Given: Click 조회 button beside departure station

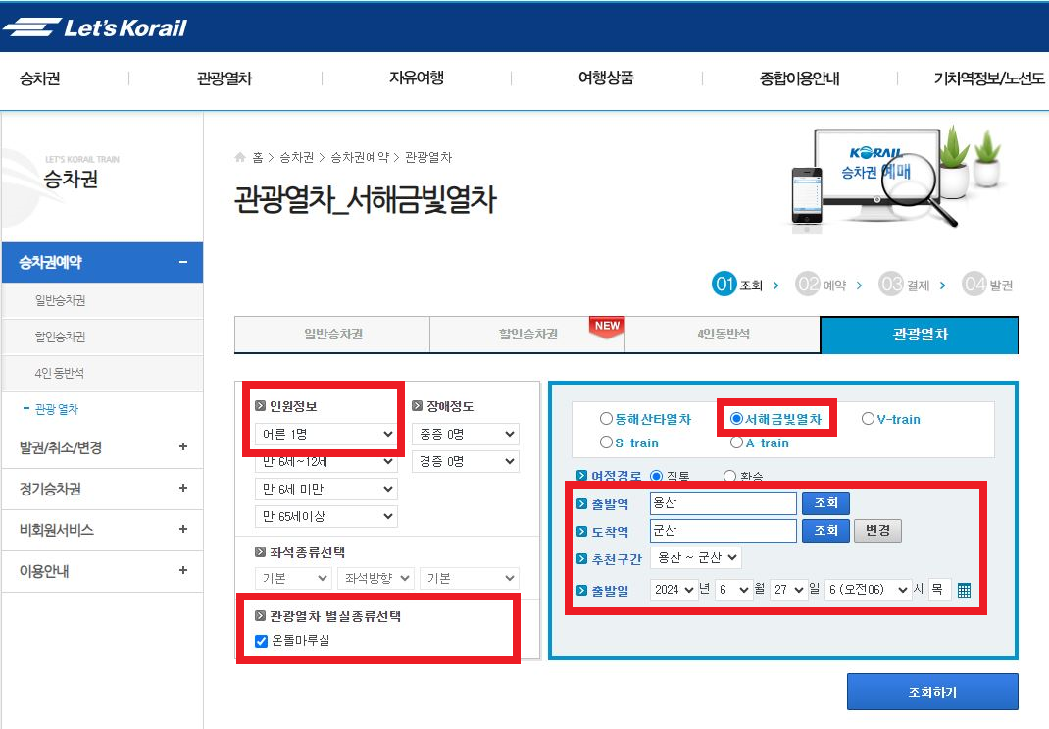Looking at the screenshot, I should click(x=825, y=502).
